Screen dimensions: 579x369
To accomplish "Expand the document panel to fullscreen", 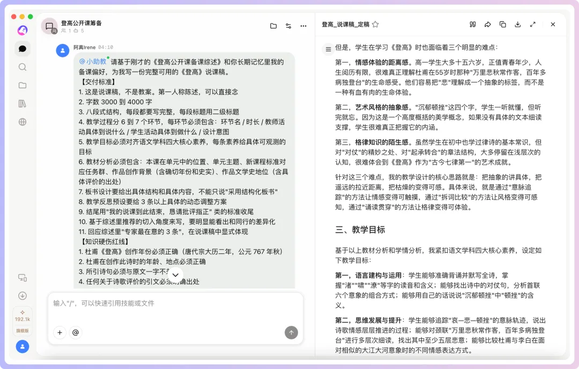I will point(532,24).
